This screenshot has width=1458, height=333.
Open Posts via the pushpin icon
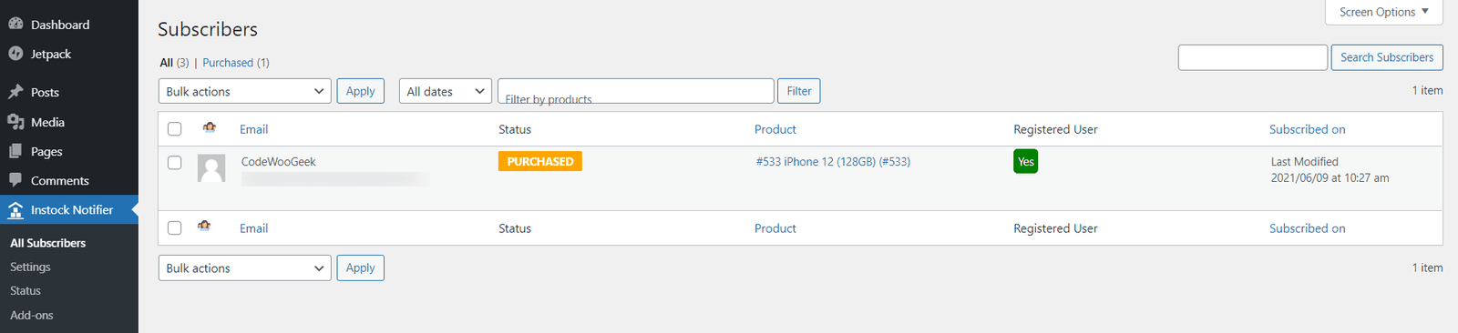(x=15, y=92)
